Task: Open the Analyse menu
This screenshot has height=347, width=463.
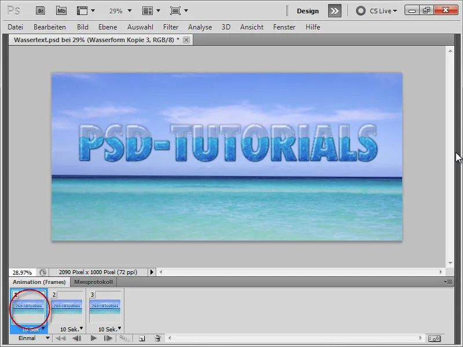Action: (200, 27)
